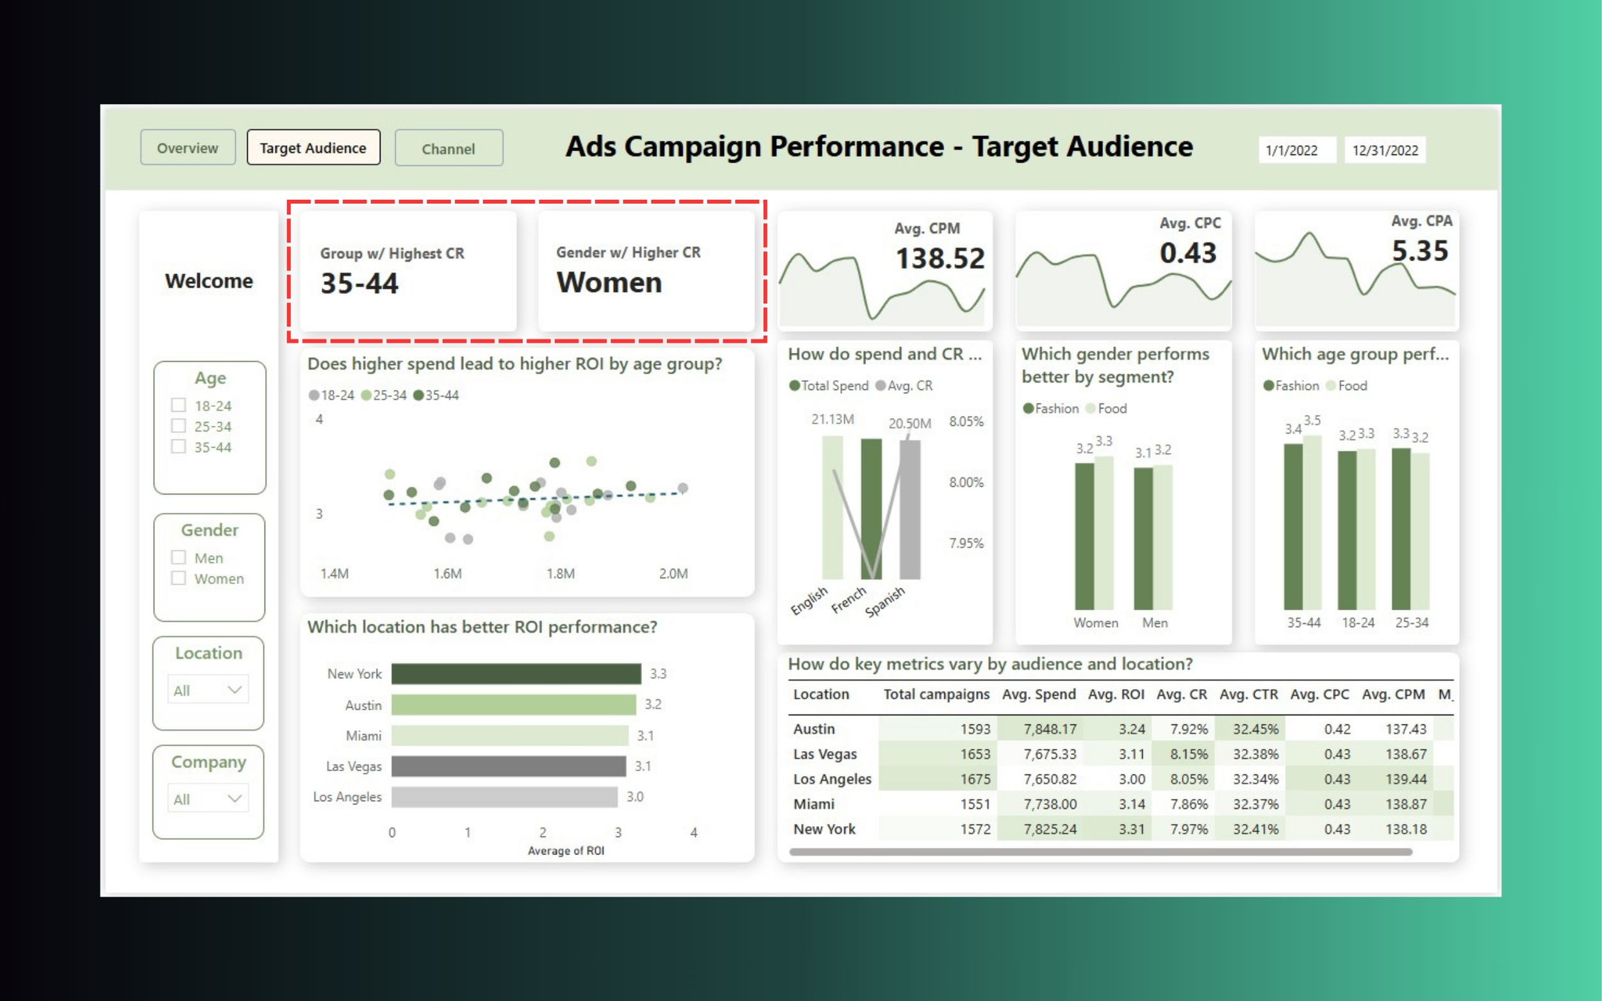The height and width of the screenshot is (1001, 1602).
Task: Switch to the Channel tab
Action: pos(448,148)
